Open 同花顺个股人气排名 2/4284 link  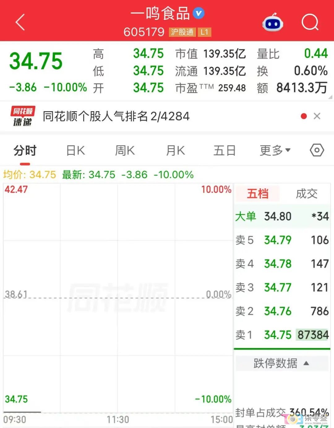click(116, 116)
